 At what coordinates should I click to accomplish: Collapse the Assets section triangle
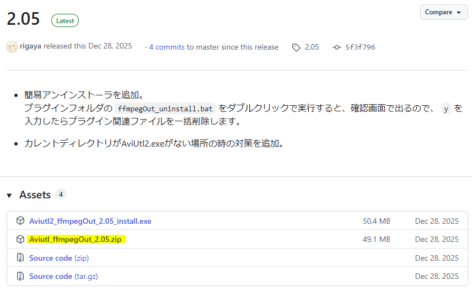point(9,195)
